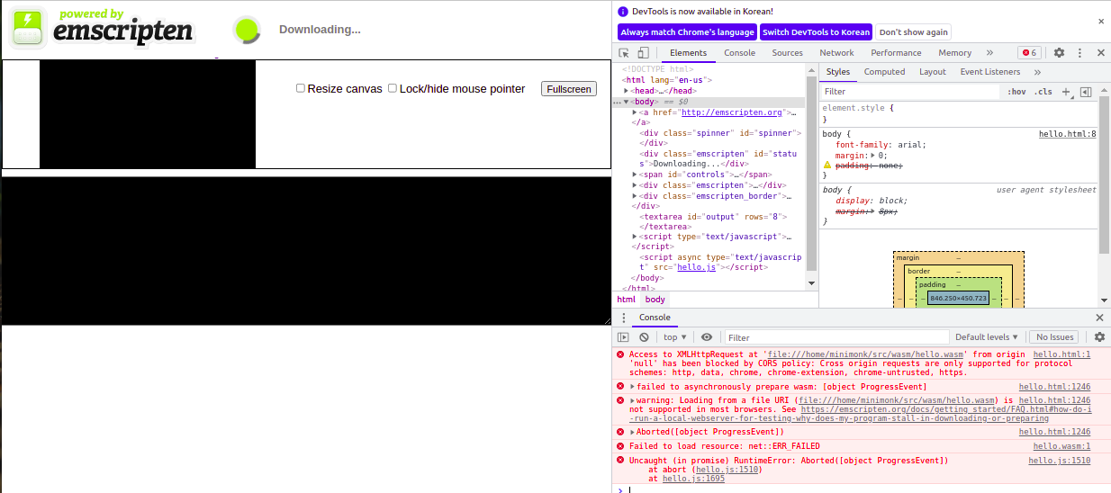Open the http://emscripten.org href link
Viewport: 1111px width, 493px height.
[732, 112]
